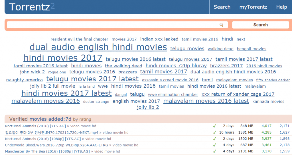Click verified checkmark on 848 MB row
Viewport: 292px width, 155px height.
click(214, 126)
